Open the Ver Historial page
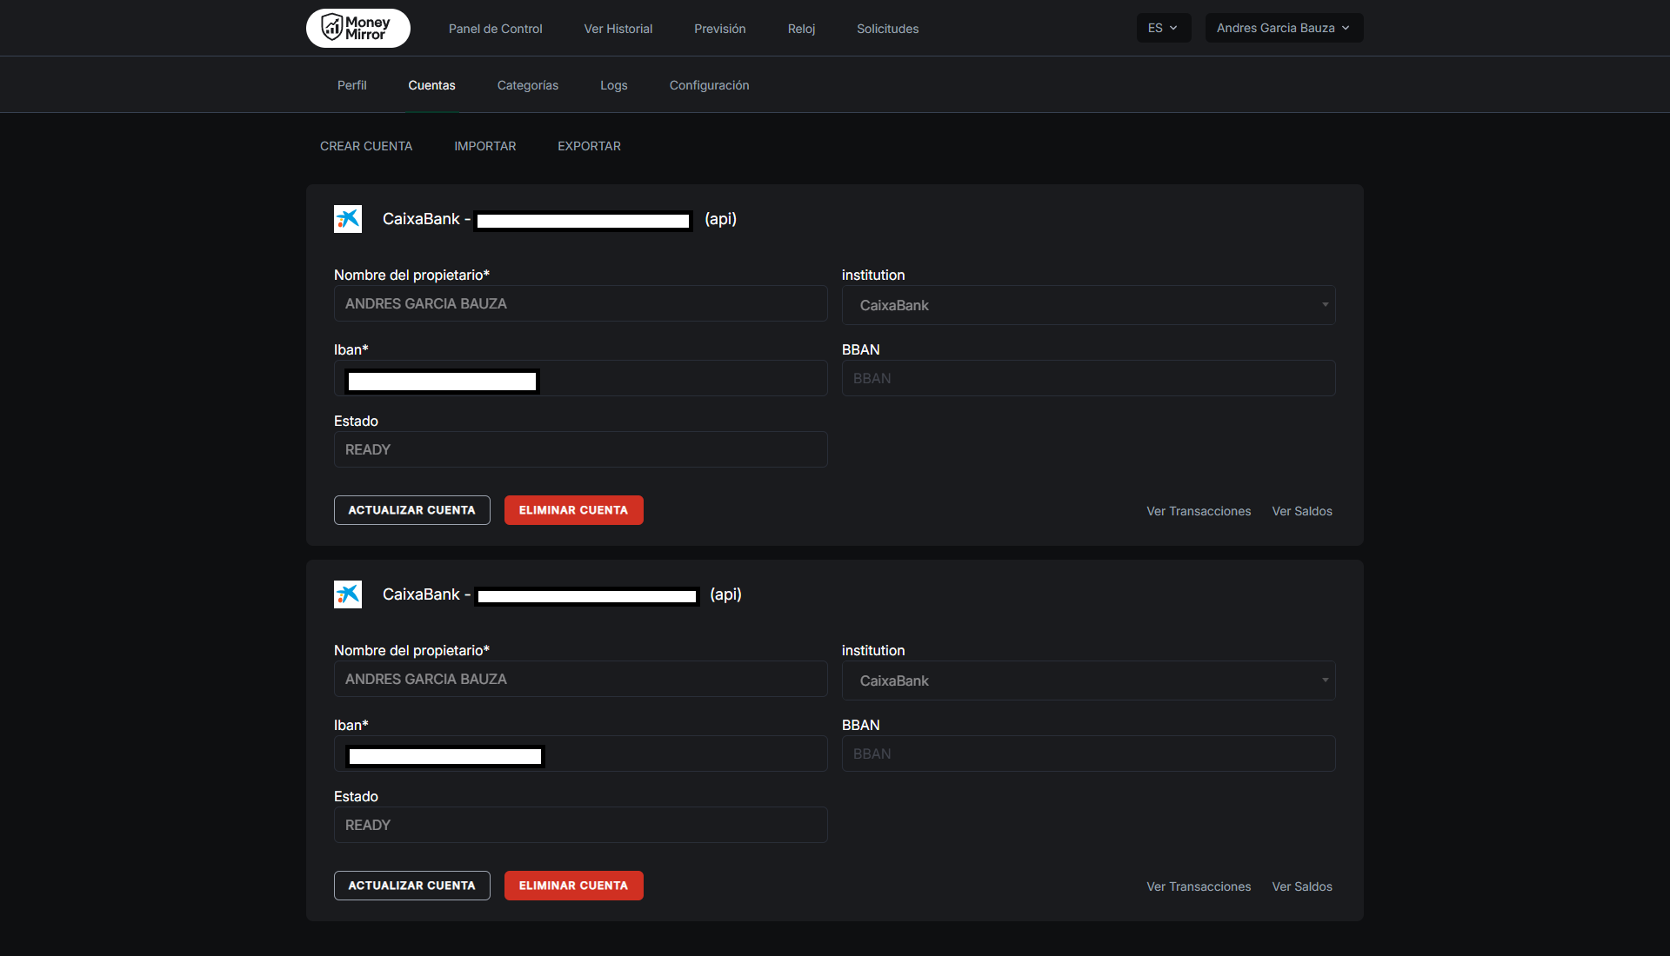1670x956 pixels. (618, 29)
